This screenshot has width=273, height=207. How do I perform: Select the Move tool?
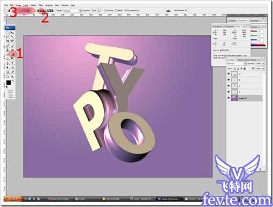tap(12, 33)
